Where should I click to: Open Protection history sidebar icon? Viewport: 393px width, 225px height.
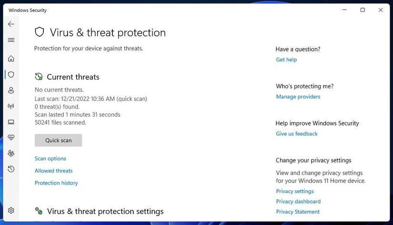tap(11, 169)
